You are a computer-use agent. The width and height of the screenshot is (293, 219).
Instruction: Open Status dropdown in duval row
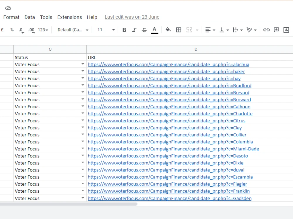pos(83,169)
